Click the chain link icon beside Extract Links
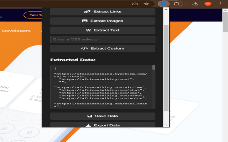This screenshot has height=142, width=228. point(87,12)
